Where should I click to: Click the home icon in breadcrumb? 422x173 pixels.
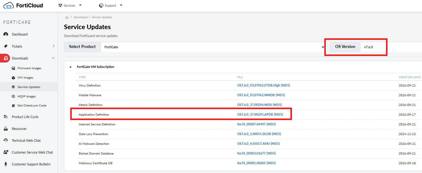67,17
